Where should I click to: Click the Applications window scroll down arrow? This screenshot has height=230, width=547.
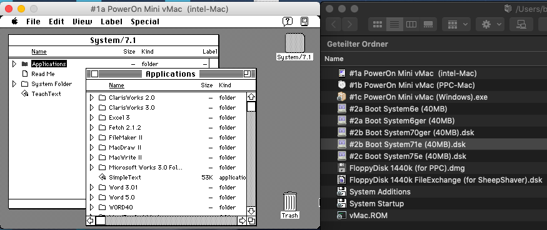click(x=251, y=211)
